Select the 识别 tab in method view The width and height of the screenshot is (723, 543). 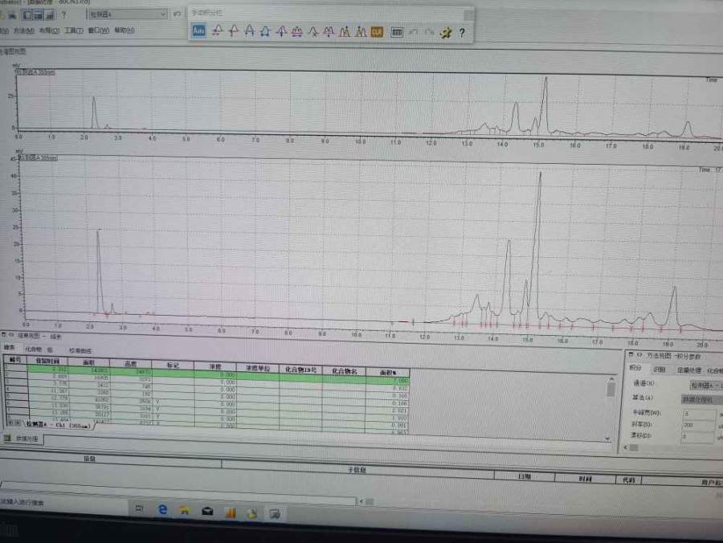tap(659, 369)
